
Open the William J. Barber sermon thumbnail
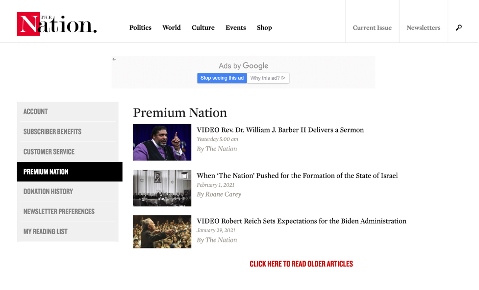coord(162,142)
